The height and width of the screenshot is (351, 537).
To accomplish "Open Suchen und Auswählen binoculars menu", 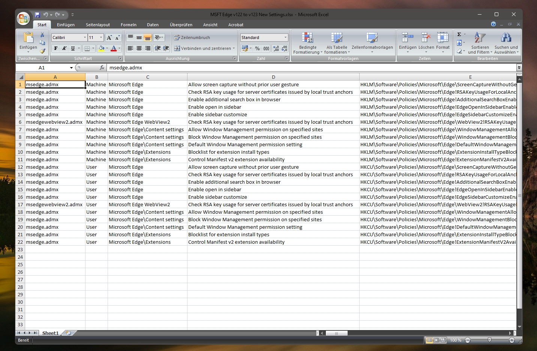I will 506,43.
